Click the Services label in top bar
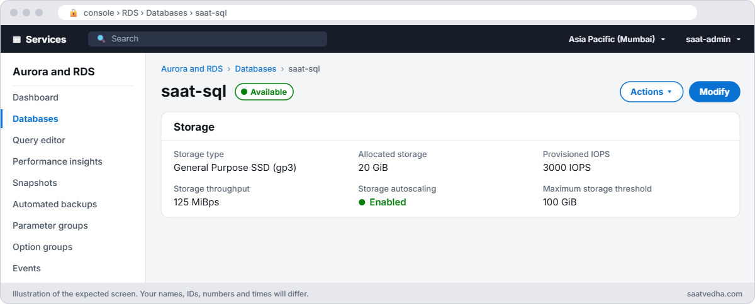 (46, 39)
